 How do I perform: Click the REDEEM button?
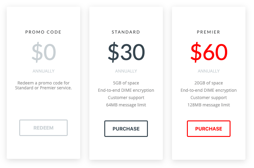click(43, 128)
